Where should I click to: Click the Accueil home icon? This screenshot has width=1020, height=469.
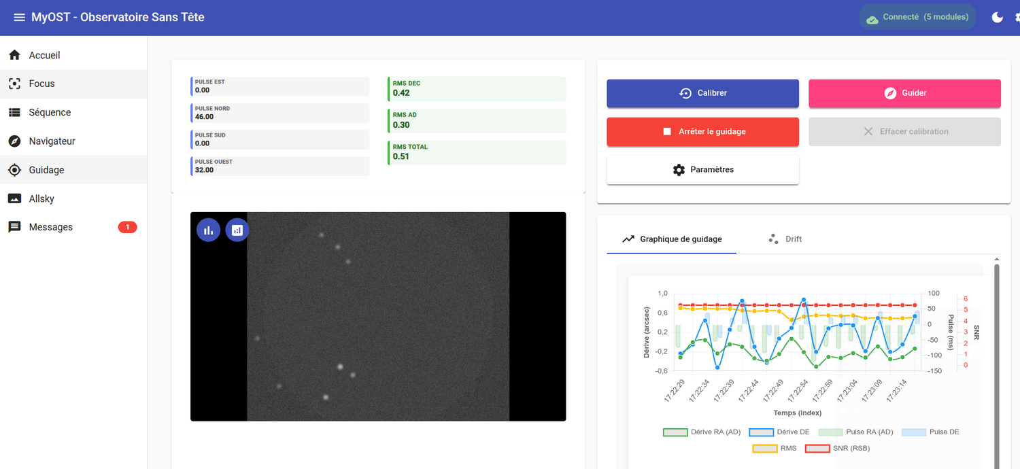(x=14, y=55)
